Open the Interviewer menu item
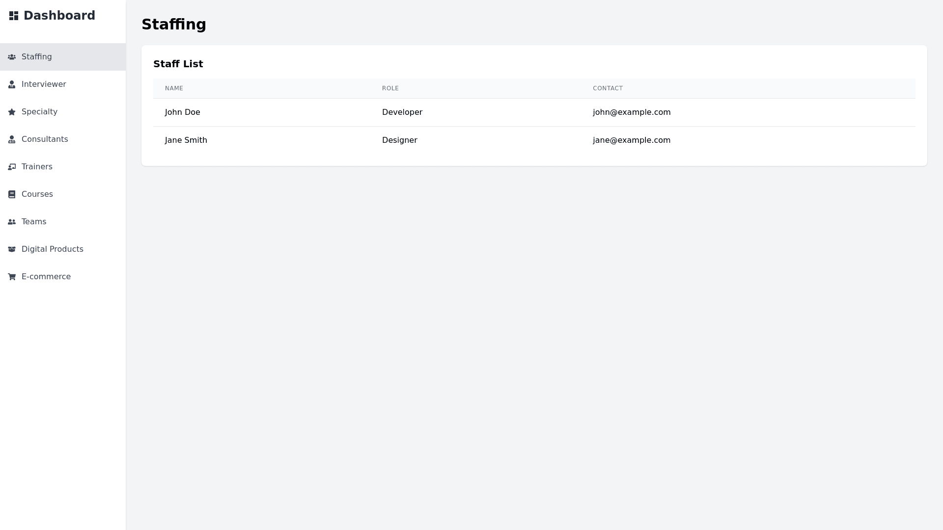The width and height of the screenshot is (943, 530). (x=44, y=84)
